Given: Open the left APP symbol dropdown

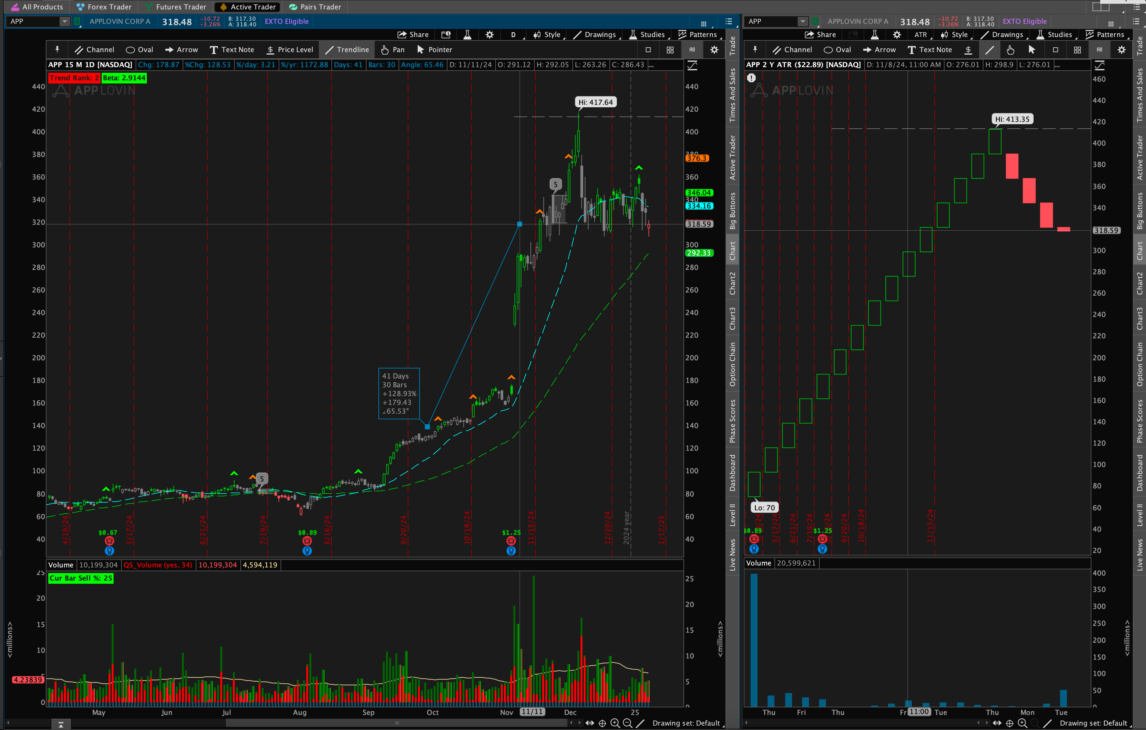Looking at the screenshot, I should [x=64, y=21].
